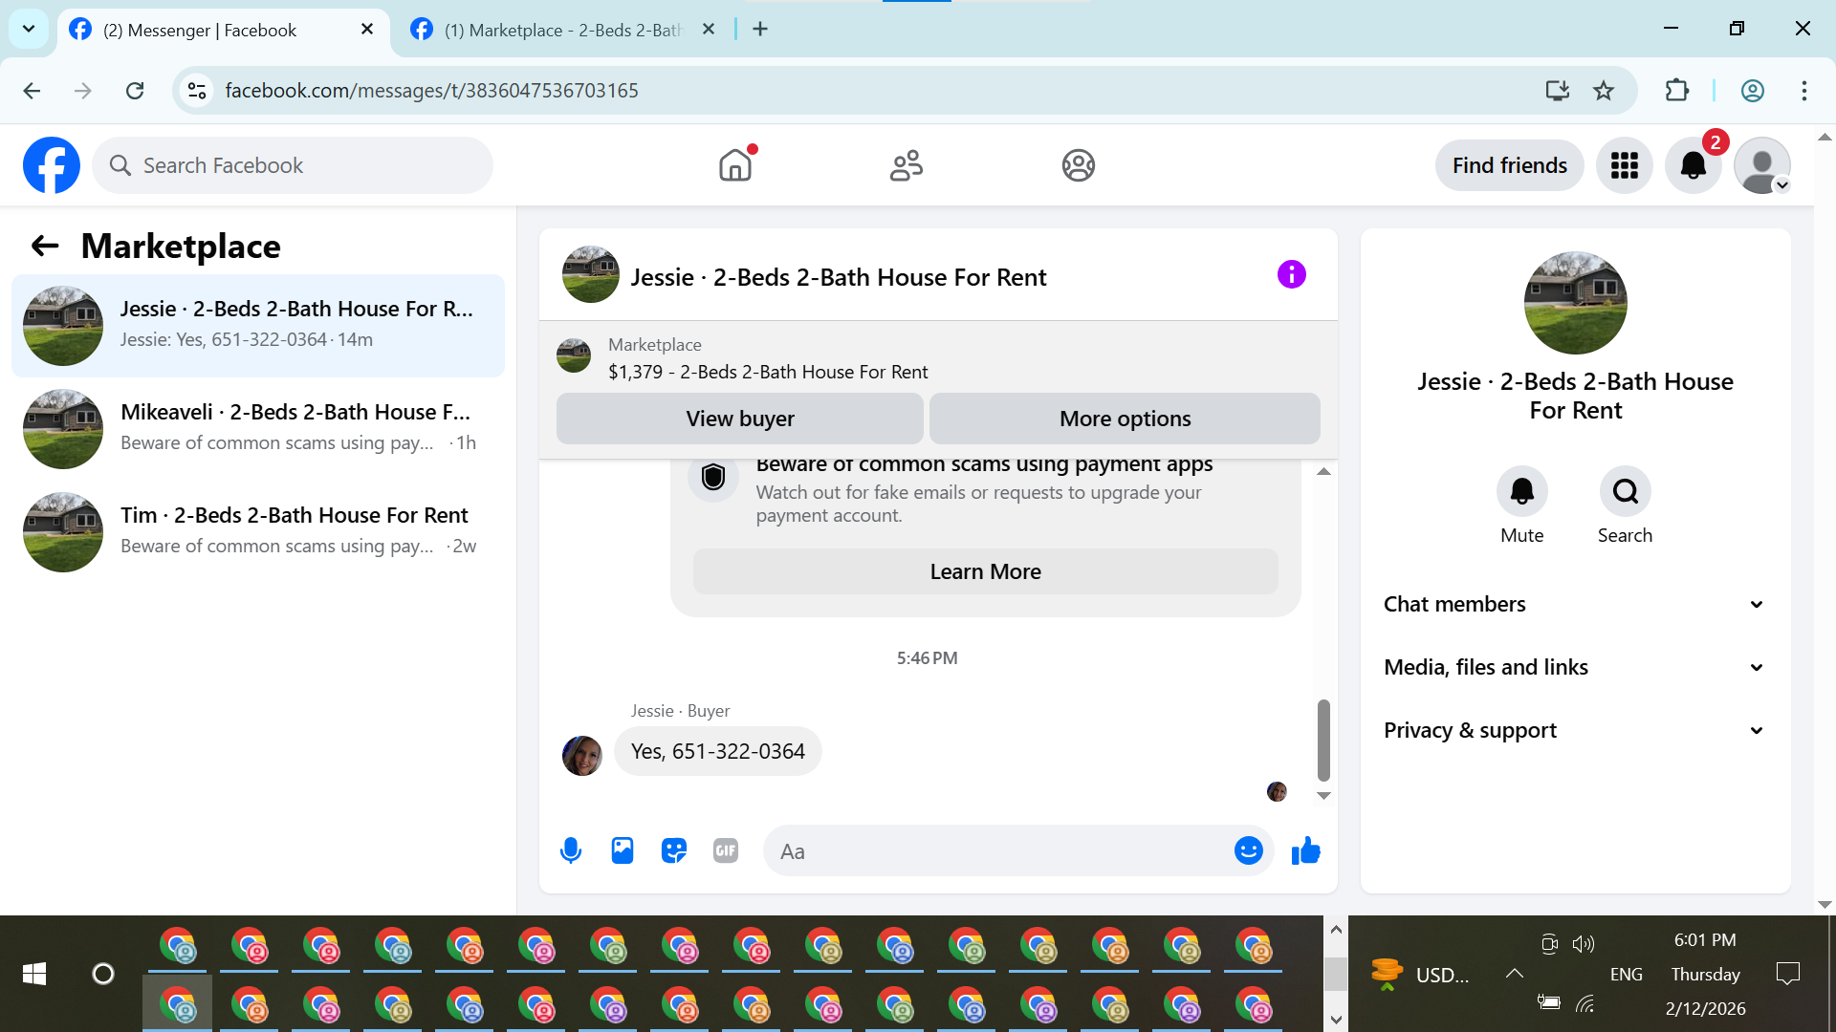The height and width of the screenshot is (1032, 1836).
Task: Open the notifications bell
Action: tap(1694, 165)
